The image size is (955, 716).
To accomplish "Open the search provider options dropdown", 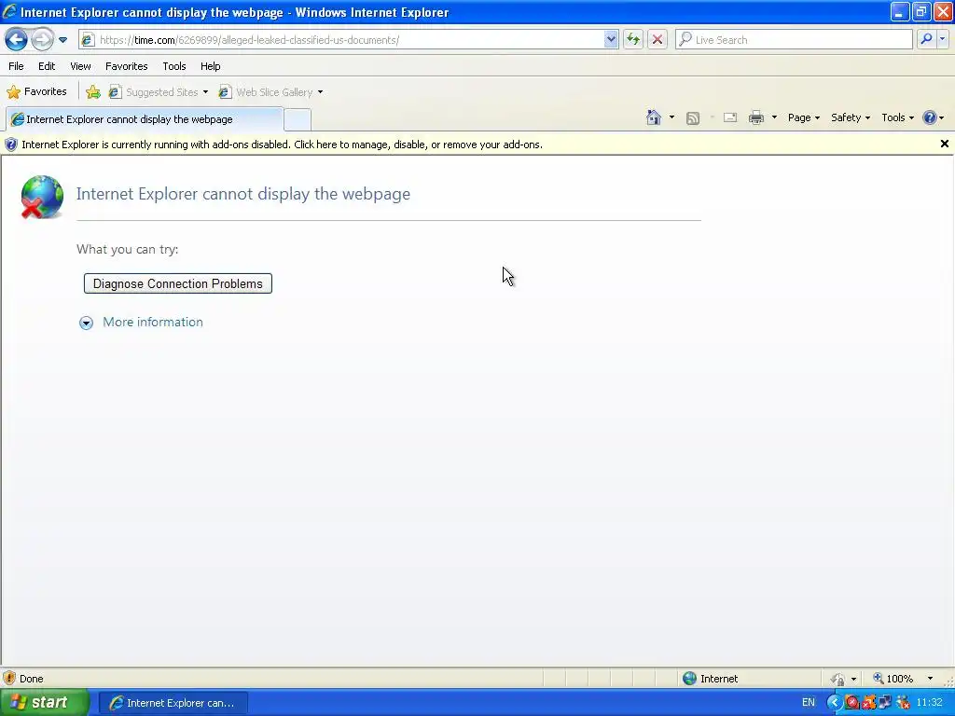I will pyautogui.click(x=942, y=39).
